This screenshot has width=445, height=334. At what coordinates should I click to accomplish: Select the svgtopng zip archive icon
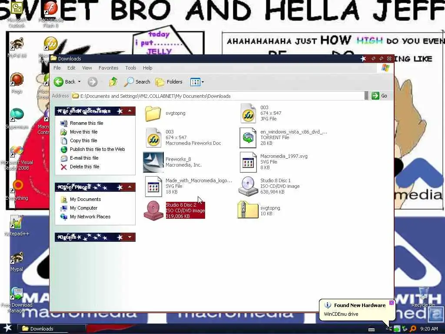248,210
